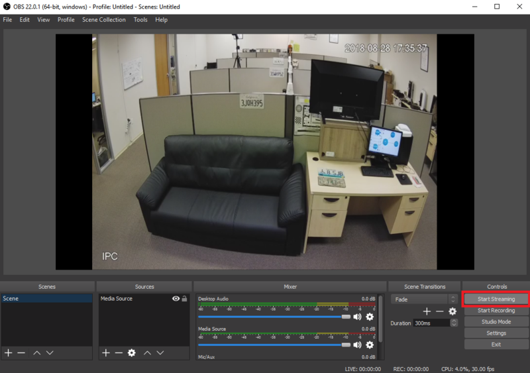Click the Studio Mode button

(496, 321)
